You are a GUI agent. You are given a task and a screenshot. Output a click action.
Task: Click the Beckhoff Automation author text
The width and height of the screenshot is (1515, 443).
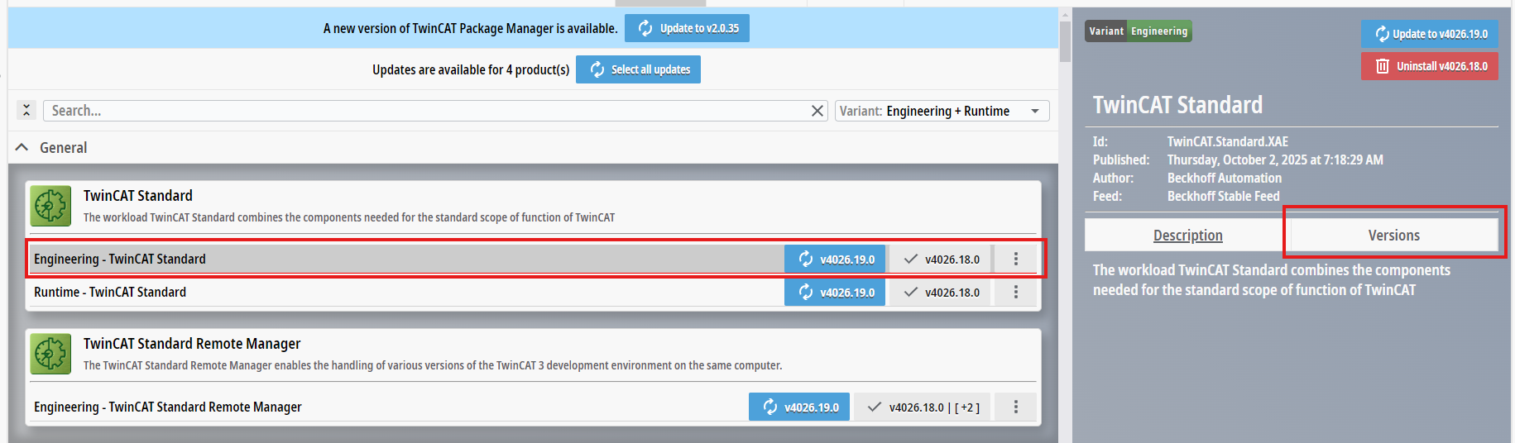tap(1224, 178)
